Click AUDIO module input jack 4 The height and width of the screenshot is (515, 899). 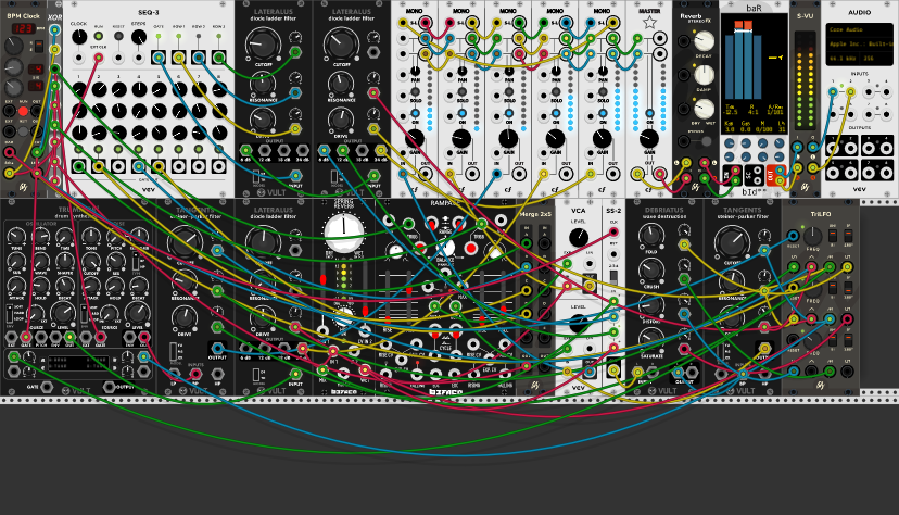coord(886,92)
